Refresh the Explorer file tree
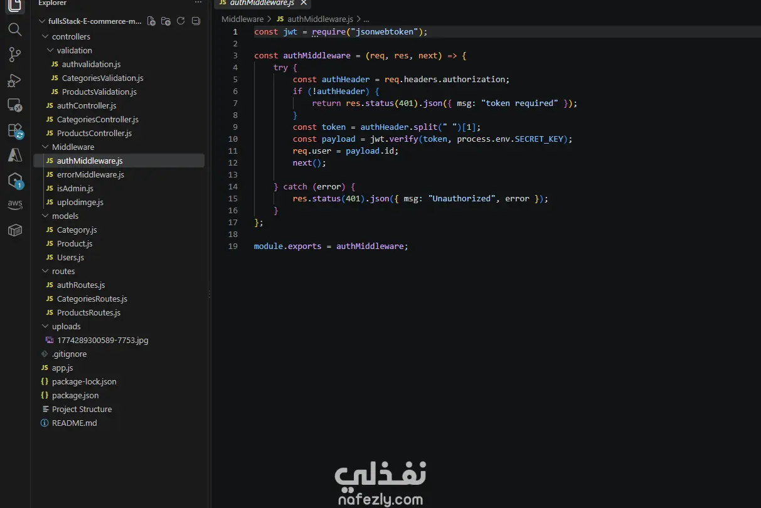The width and height of the screenshot is (761, 508). (181, 21)
